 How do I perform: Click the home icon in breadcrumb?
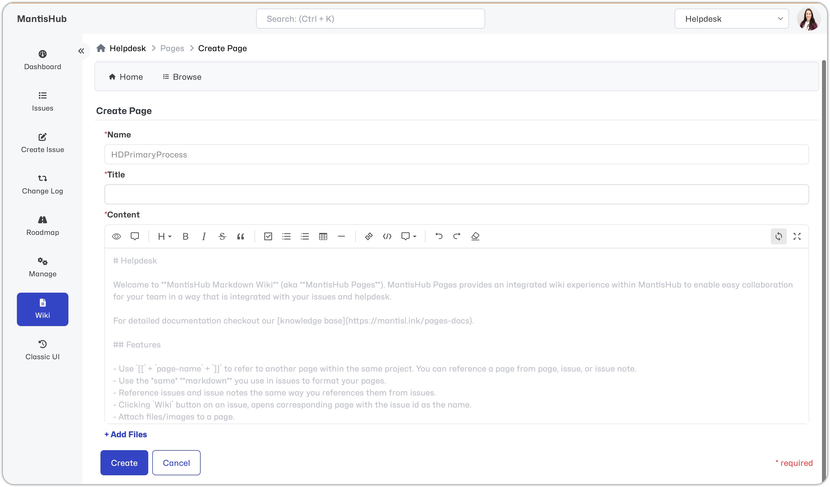pyautogui.click(x=101, y=48)
